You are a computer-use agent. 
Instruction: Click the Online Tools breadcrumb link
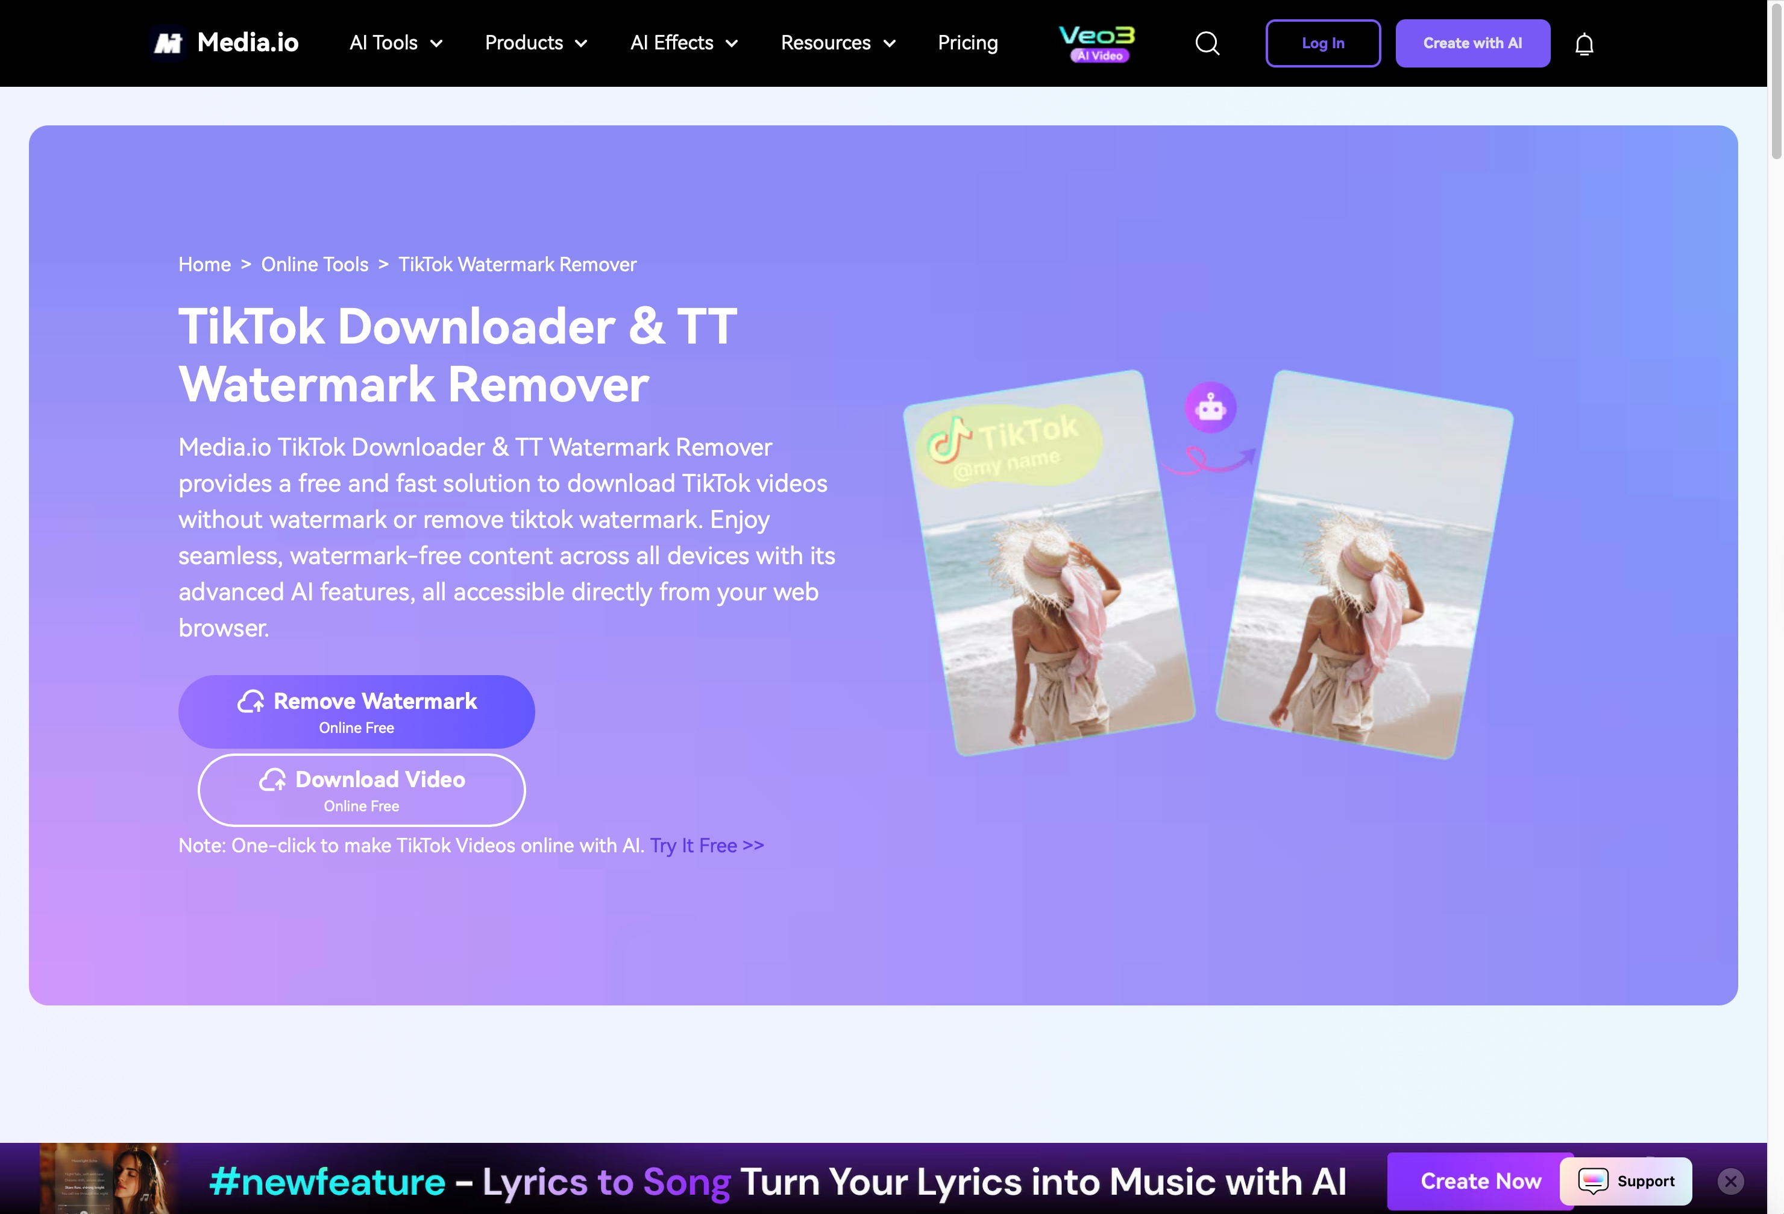315,264
